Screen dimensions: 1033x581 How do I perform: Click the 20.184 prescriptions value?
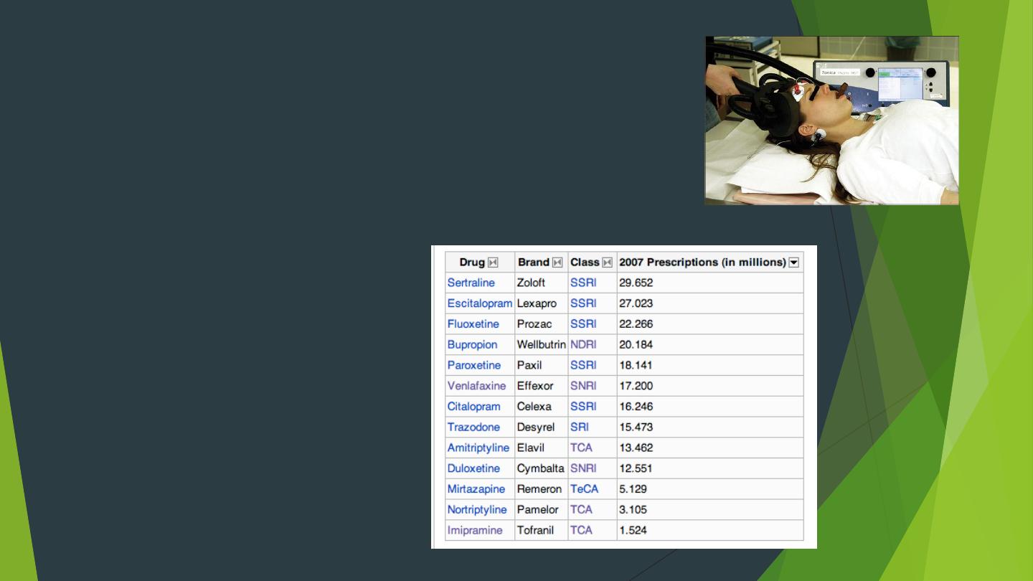636,345
